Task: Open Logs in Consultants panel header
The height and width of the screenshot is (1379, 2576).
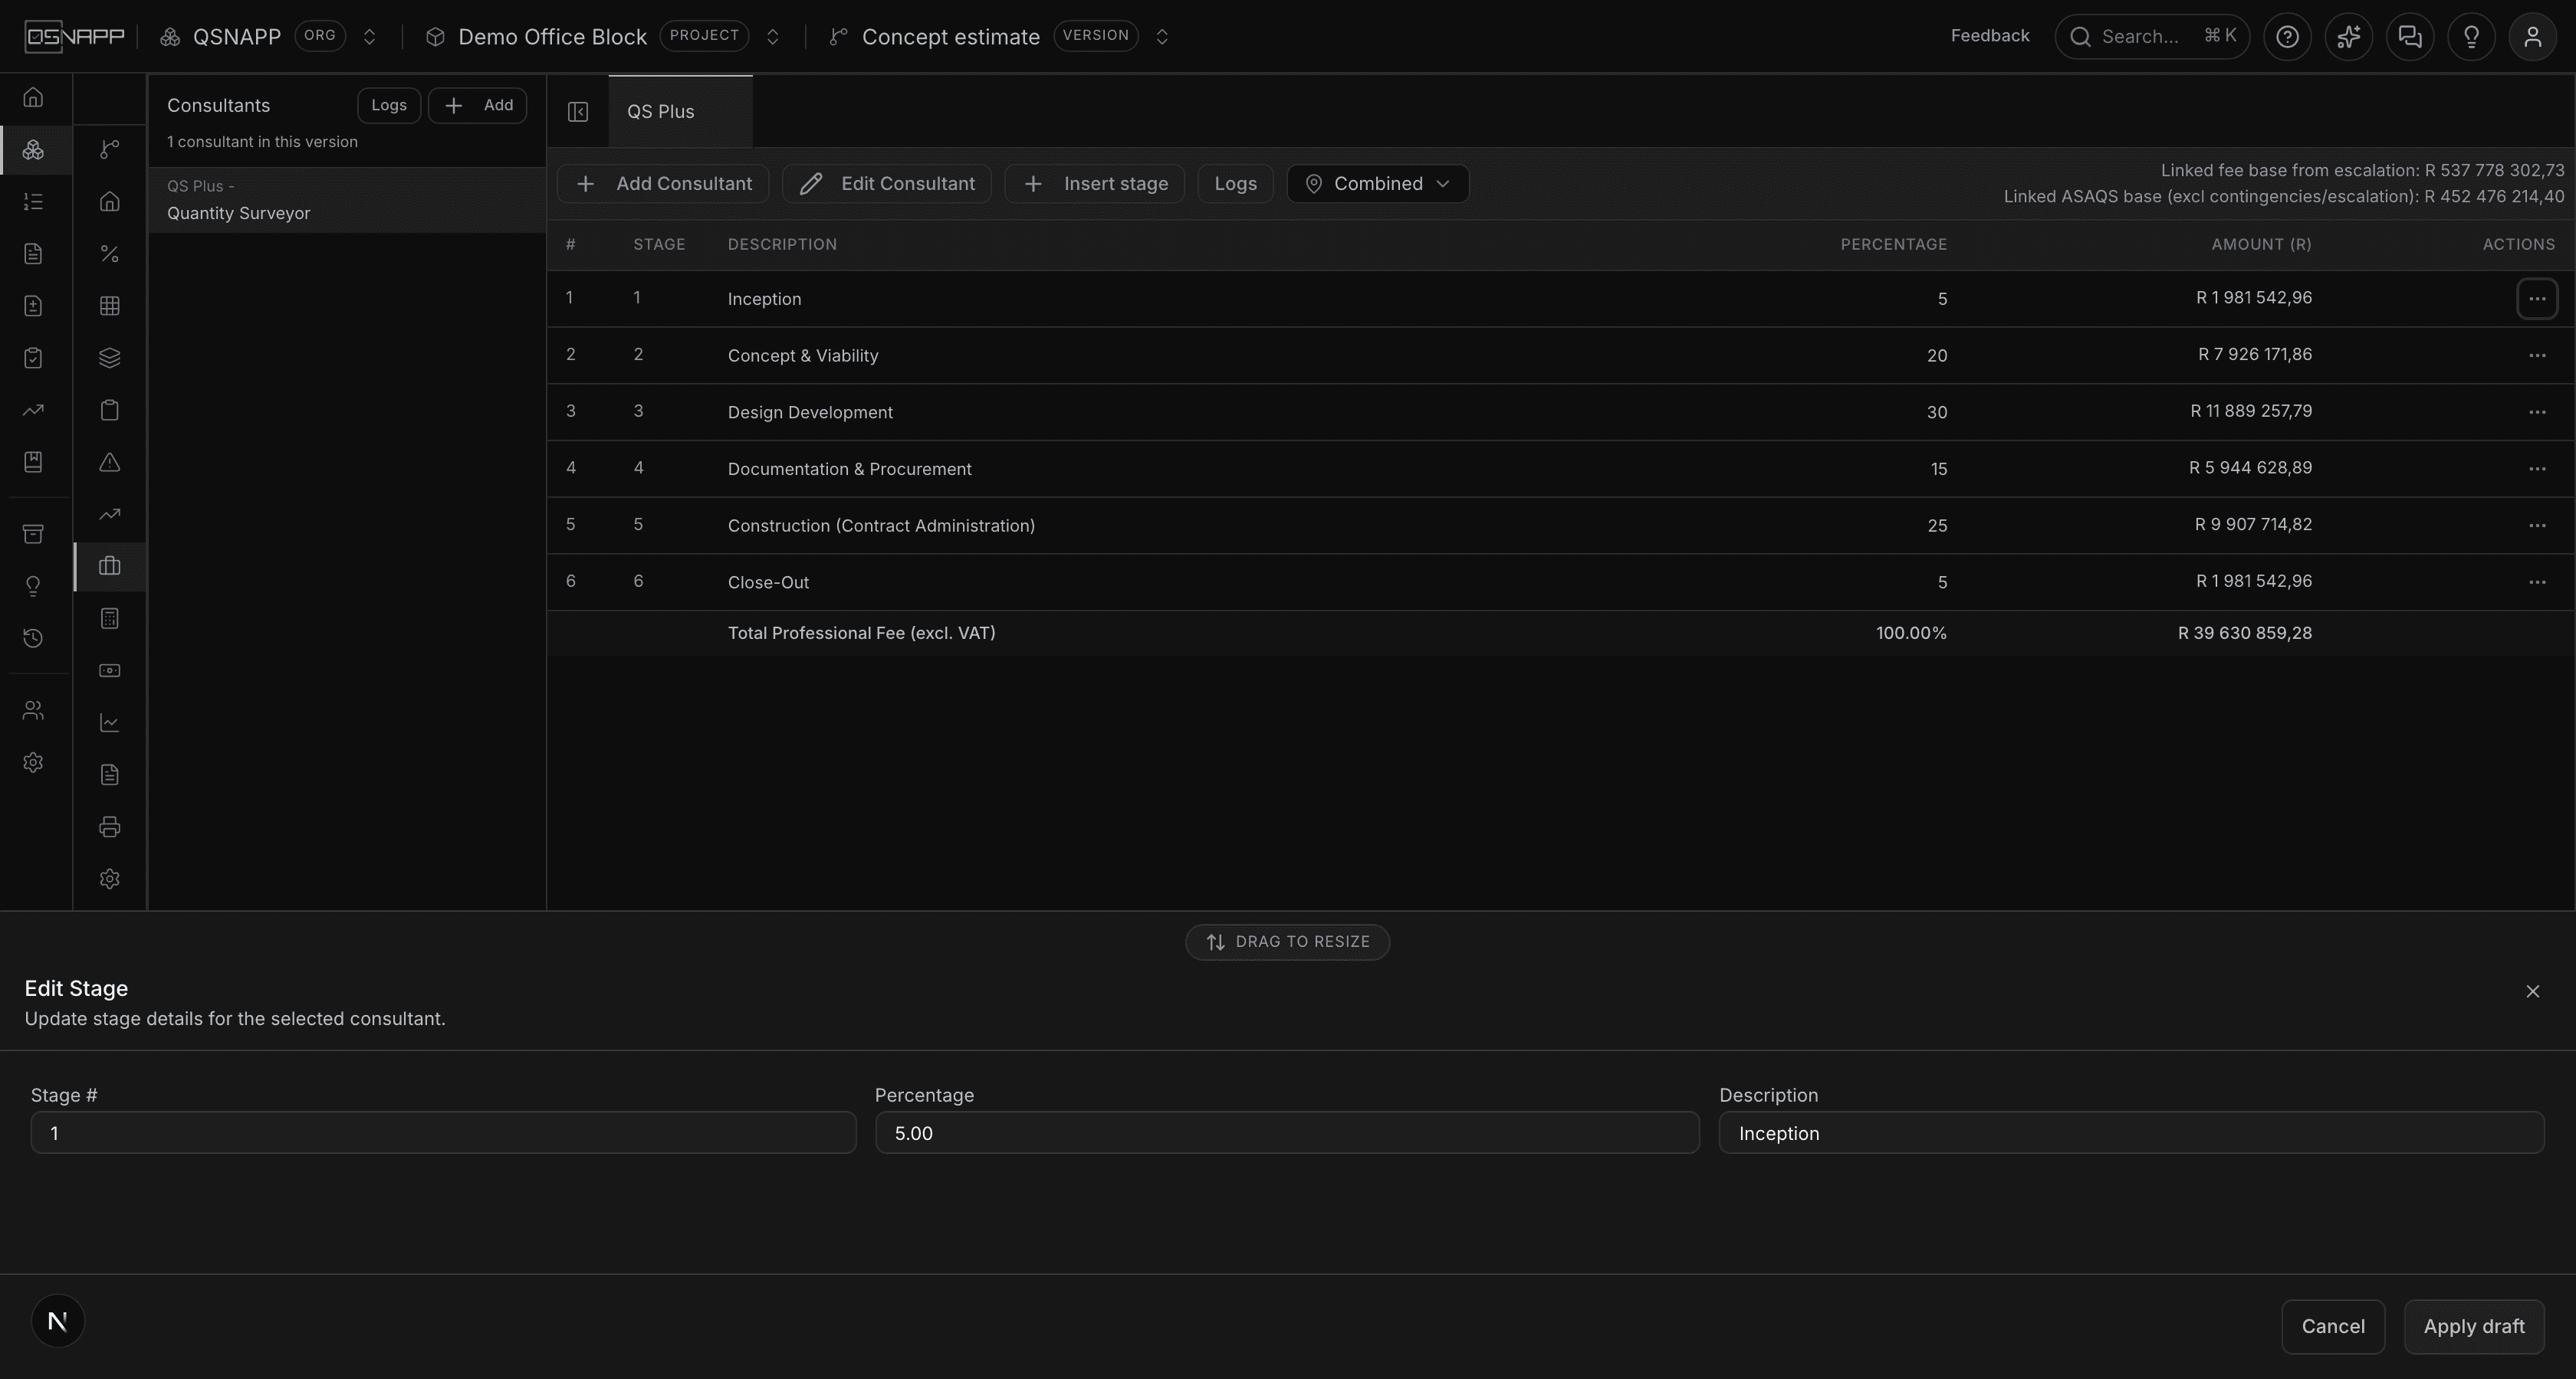Action: pos(389,106)
